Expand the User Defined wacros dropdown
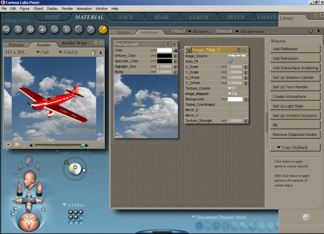Viewport: 324px width, 234px height. click(x=295, y=147)
